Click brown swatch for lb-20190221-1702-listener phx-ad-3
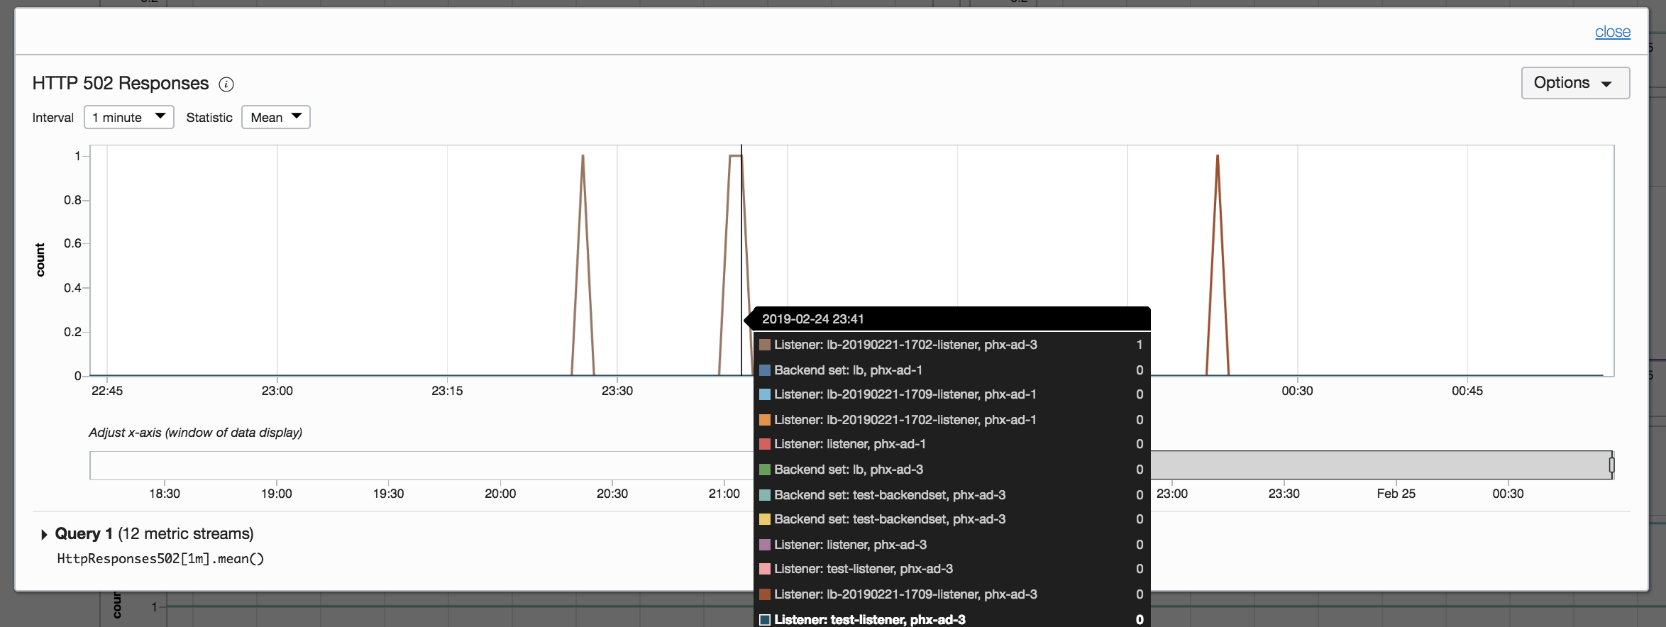The height and width of the screenshot is (627, 1666). click(x=765, y=345)
